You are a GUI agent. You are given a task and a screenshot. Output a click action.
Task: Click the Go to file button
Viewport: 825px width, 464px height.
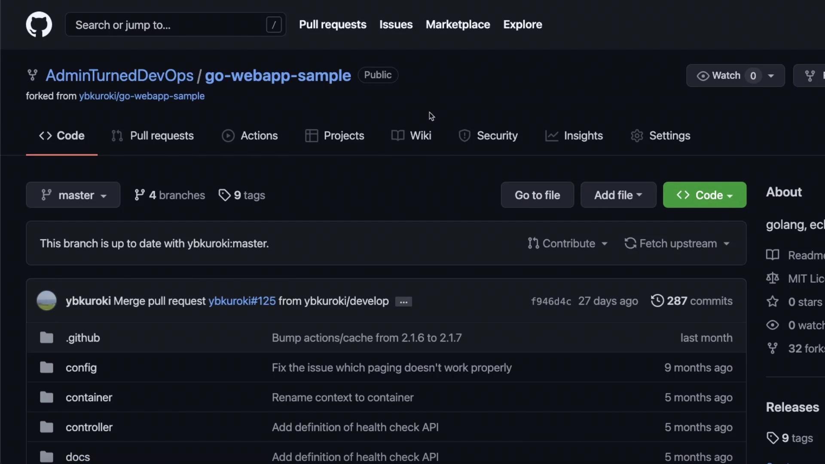(x=537, y=195)
